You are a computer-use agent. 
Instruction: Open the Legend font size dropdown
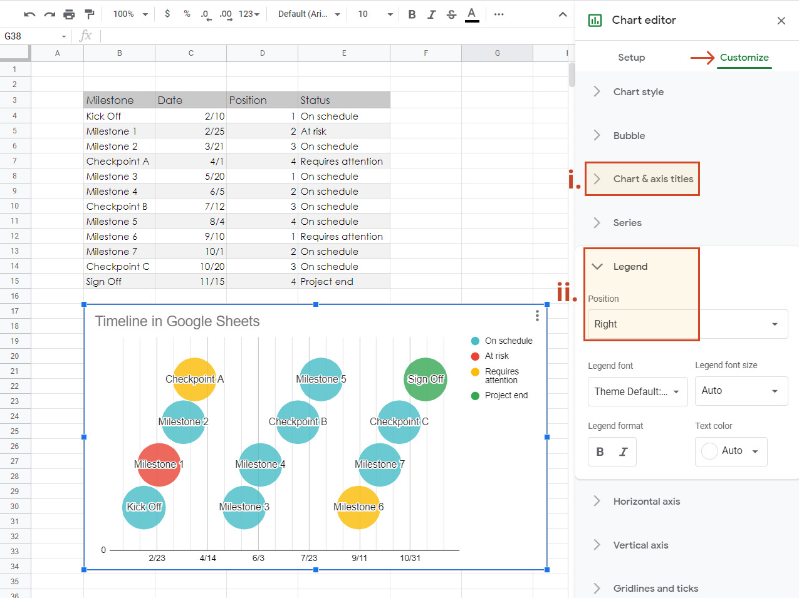(741, 391)
